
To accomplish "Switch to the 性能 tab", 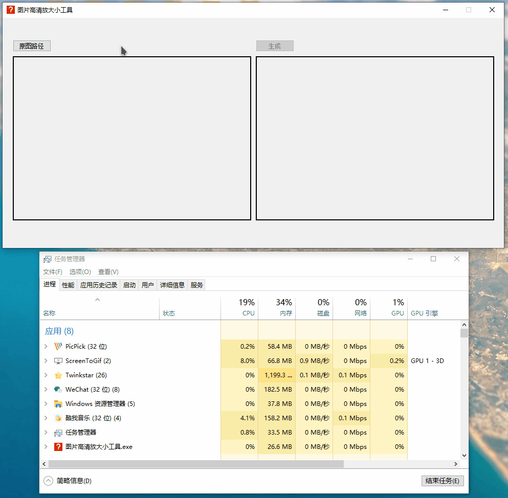I will click(68, 285).
